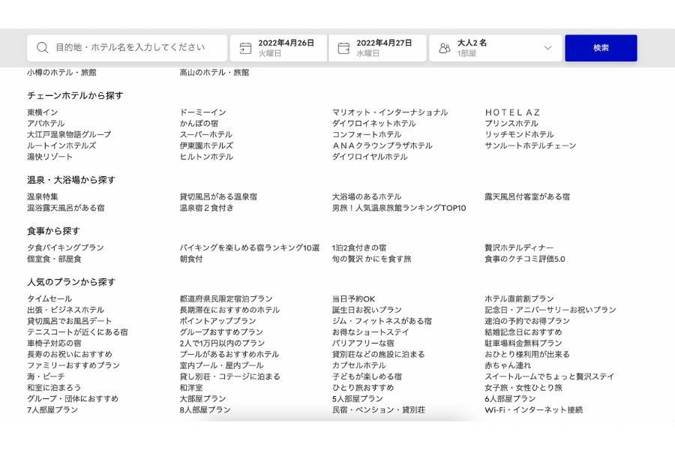Select 当日予約OK link
The image size is (675, 450).
(353, 298)
